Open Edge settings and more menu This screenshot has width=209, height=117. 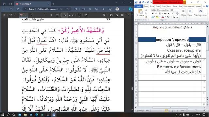[124, 9]
